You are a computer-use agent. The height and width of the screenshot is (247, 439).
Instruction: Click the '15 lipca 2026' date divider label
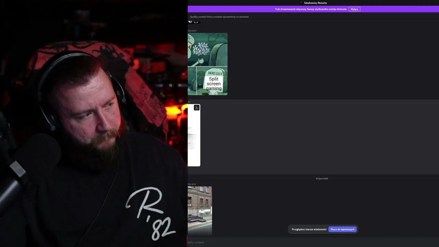point(322,178)
